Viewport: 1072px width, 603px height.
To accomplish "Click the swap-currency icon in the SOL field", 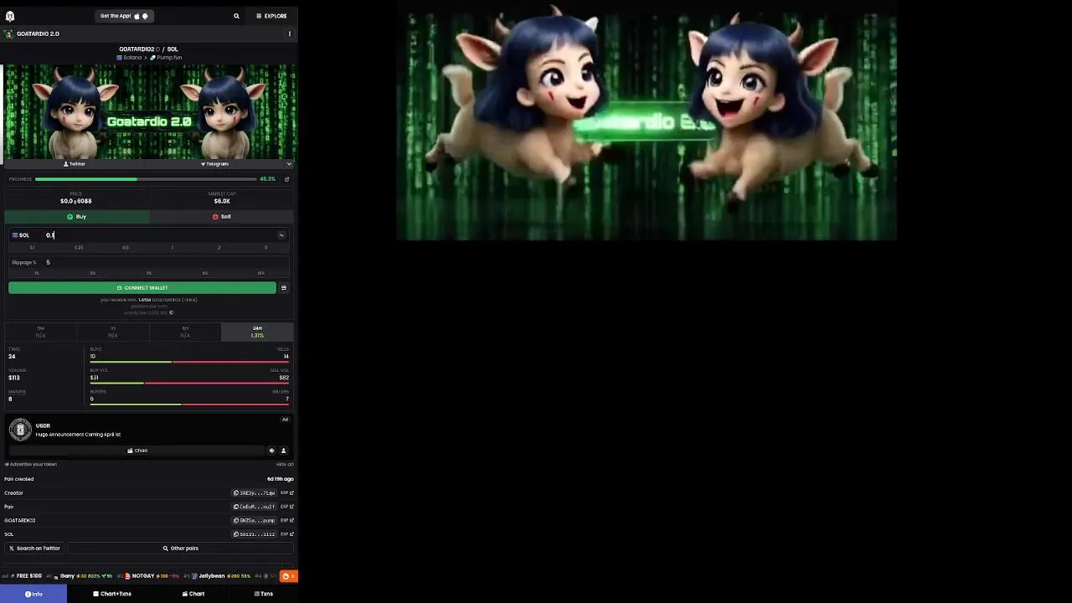I will [x=281, y=235].
